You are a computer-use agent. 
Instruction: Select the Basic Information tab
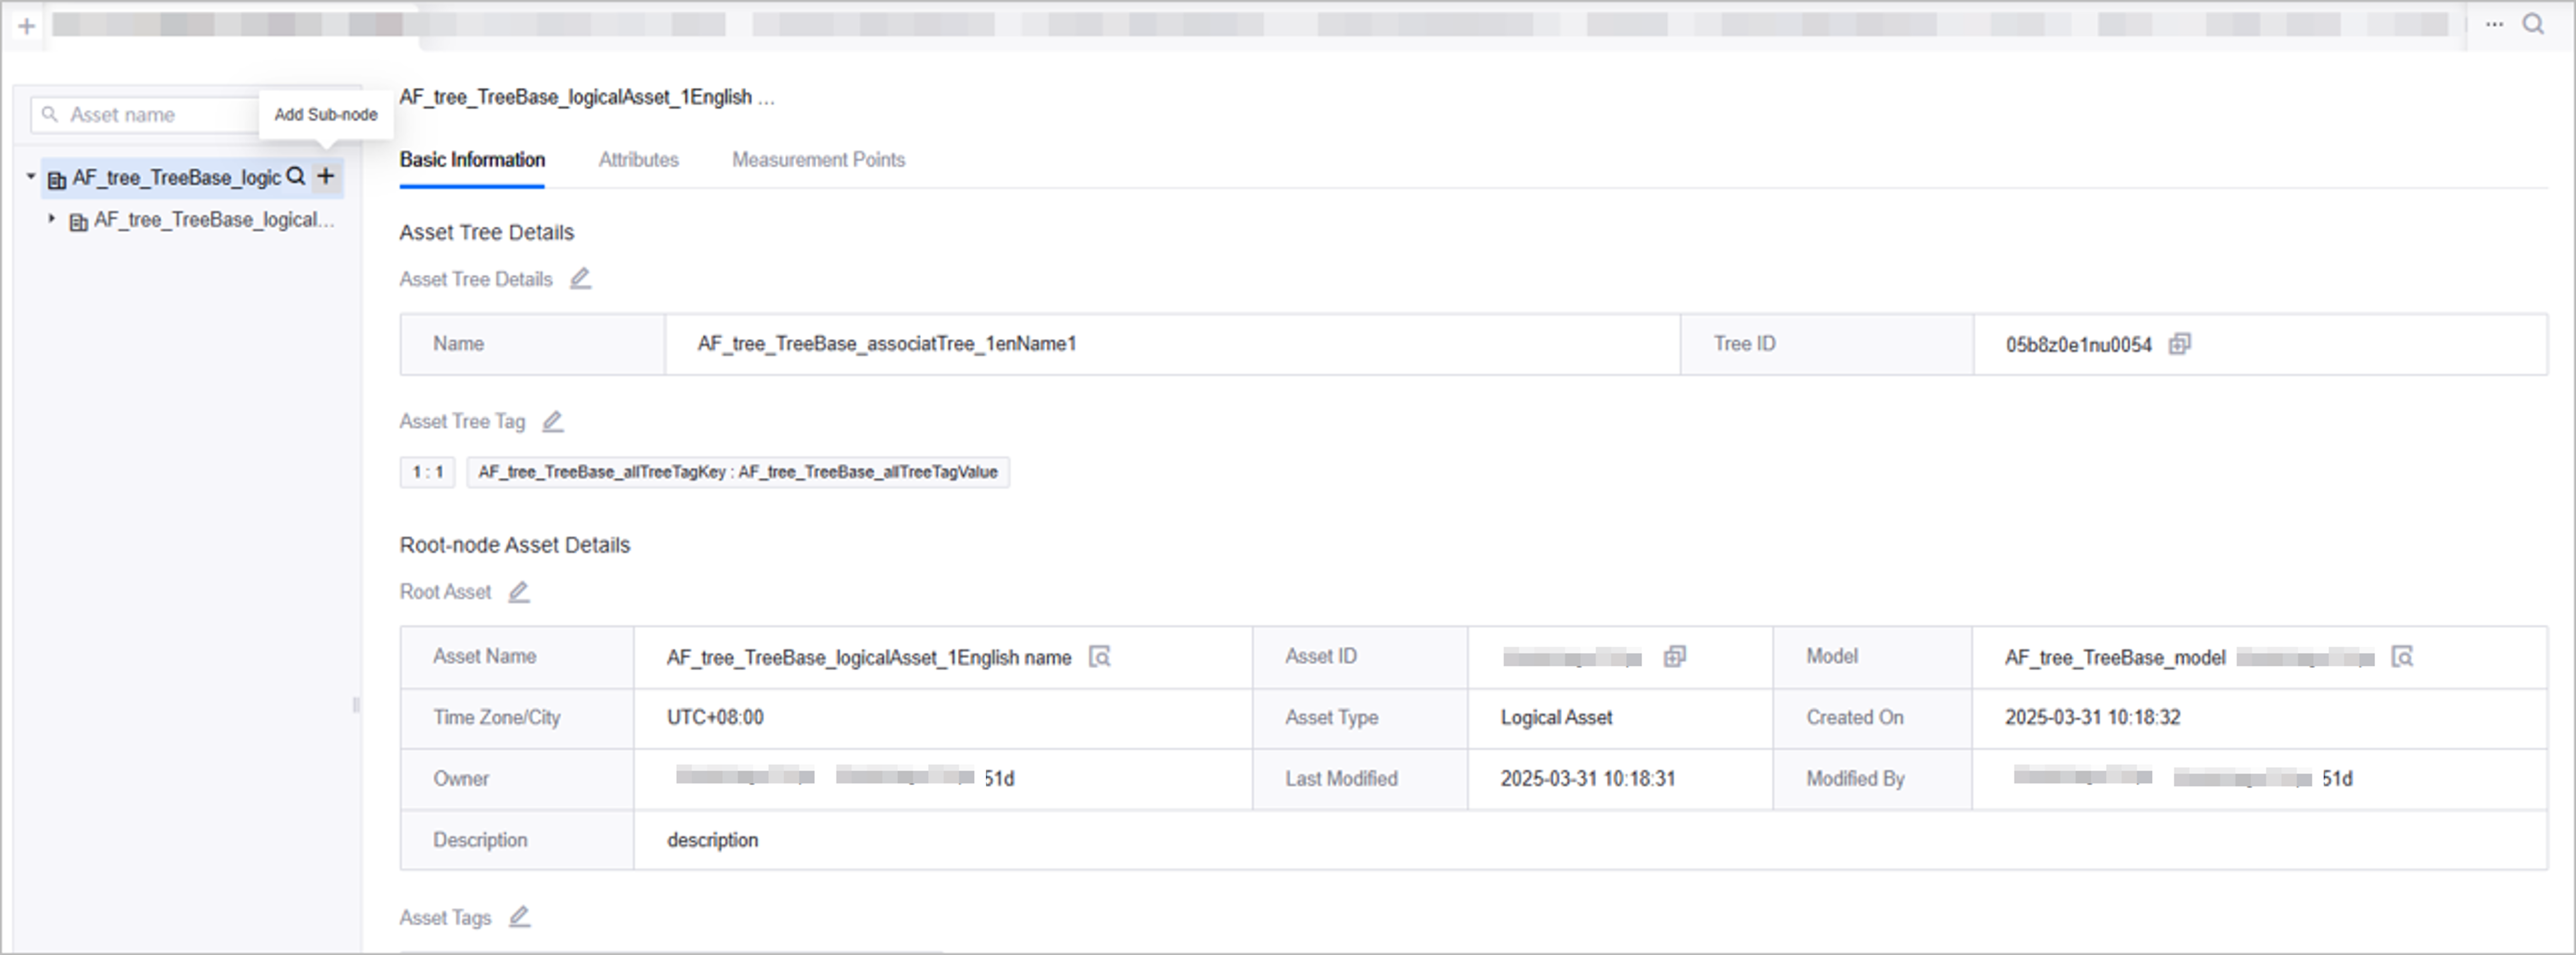point(472,160)
